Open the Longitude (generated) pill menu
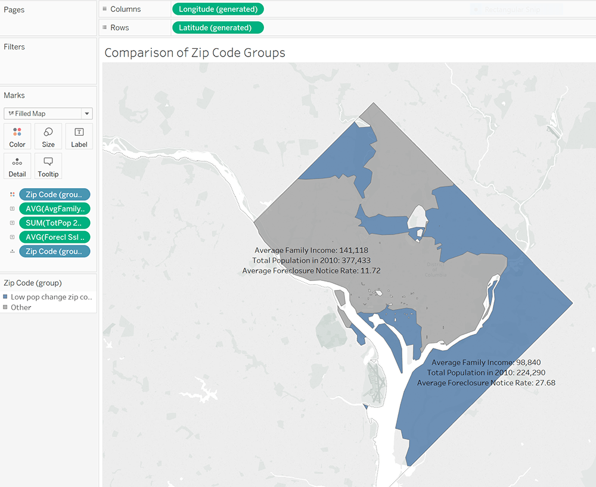Image resolution: width=596 pixels, height=487 pixels. pyautogui.click(x=218, y=9)
